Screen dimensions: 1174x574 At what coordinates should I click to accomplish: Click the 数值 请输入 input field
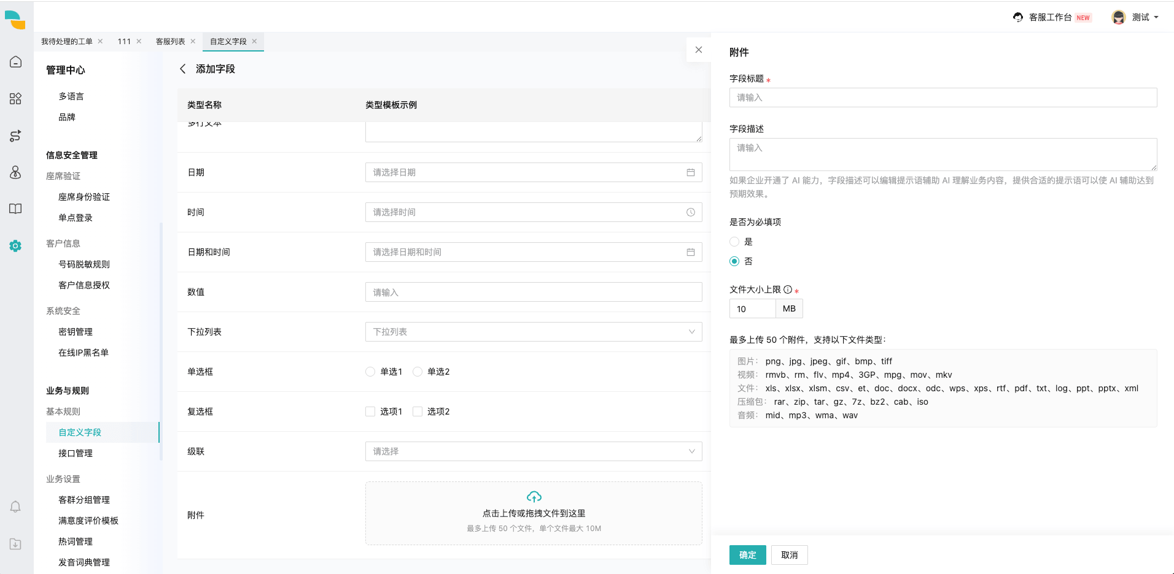[x=534, y=292]
